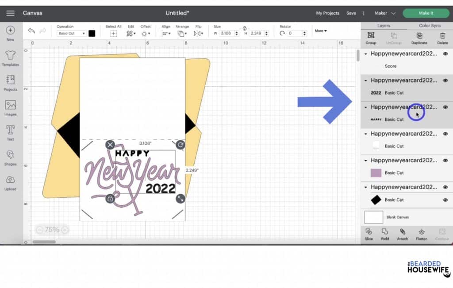Collapse the first Happynewyearcard202 layer group

[x=365, y=54]
